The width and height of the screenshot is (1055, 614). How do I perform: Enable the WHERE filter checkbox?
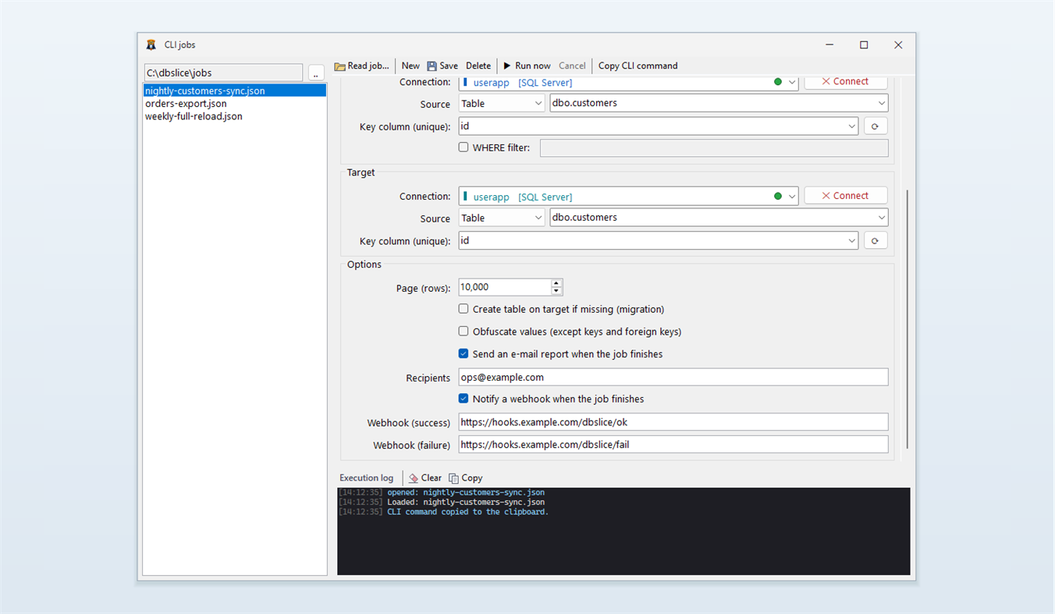[464, 147]
